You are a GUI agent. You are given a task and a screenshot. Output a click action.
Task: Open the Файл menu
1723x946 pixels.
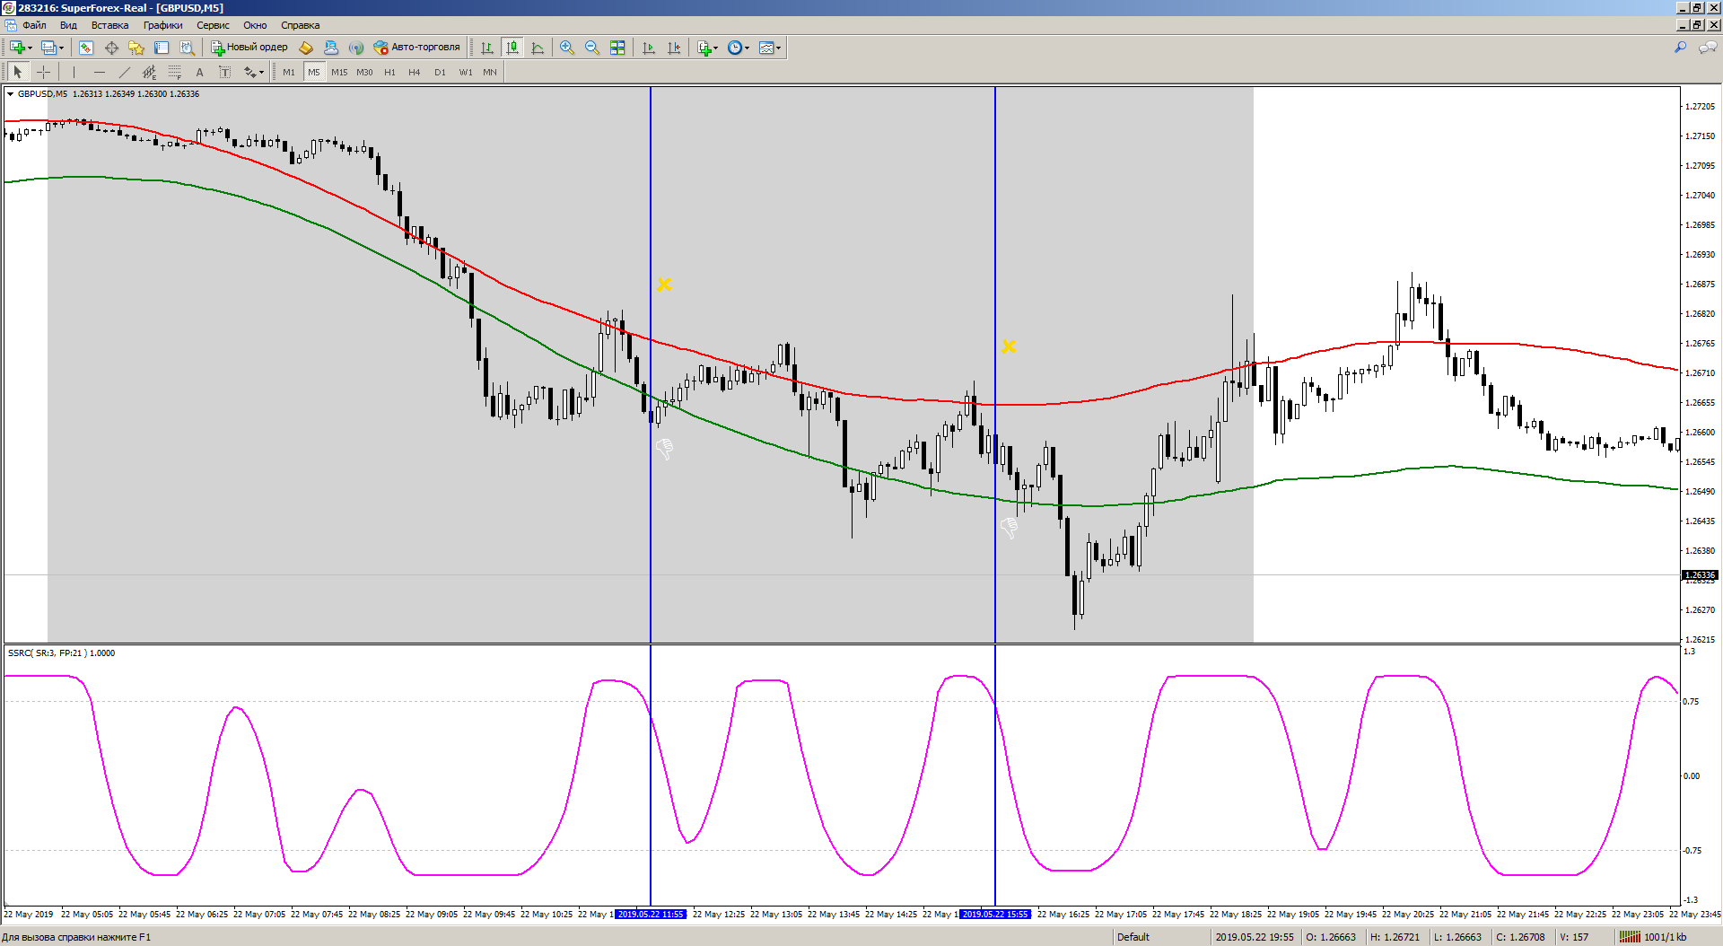tap(34, 25)
